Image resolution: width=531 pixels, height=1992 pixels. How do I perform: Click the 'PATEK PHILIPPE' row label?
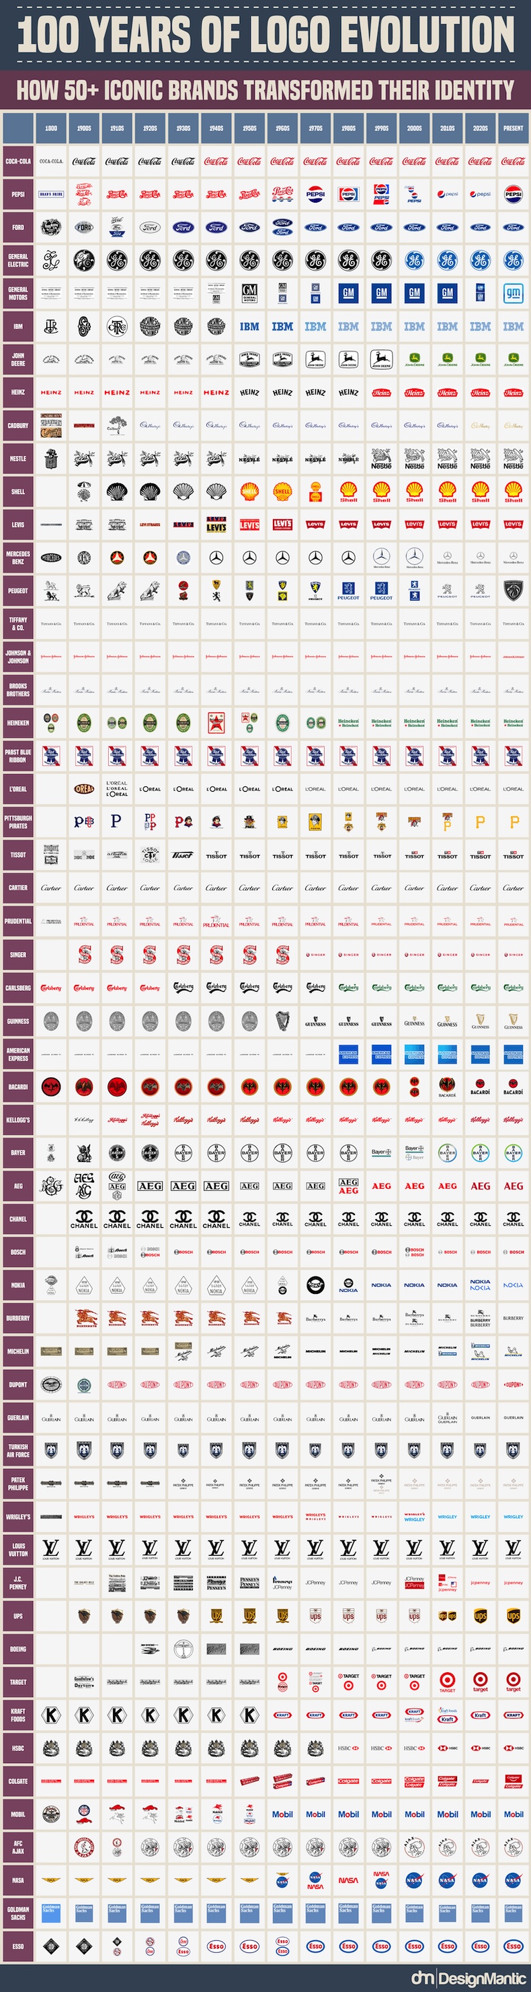click(17, 1484)
